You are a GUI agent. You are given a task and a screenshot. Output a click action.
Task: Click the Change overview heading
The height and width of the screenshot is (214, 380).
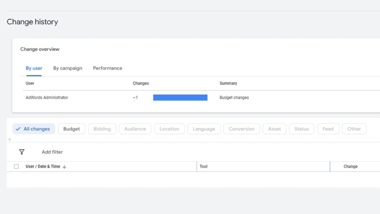tap(40, 49)
